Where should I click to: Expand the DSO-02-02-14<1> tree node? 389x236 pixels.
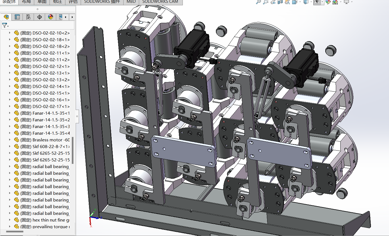pos(10,86)
